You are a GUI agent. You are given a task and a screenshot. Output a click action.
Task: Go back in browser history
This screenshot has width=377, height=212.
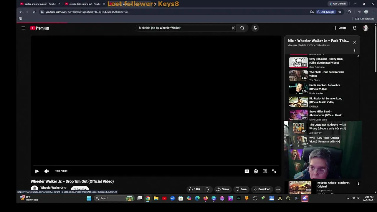coord(21,12)
